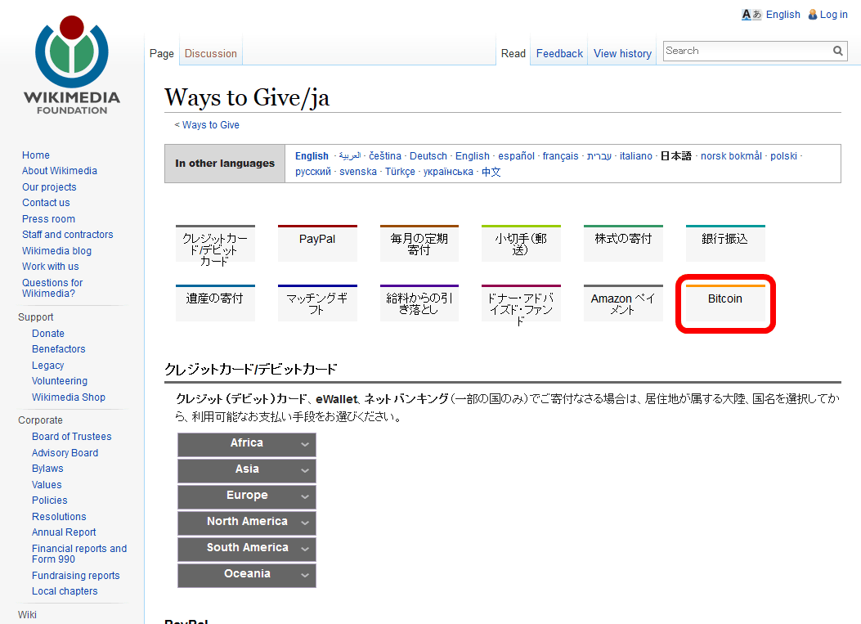Click the English language link at top

(x=783, y=15)
